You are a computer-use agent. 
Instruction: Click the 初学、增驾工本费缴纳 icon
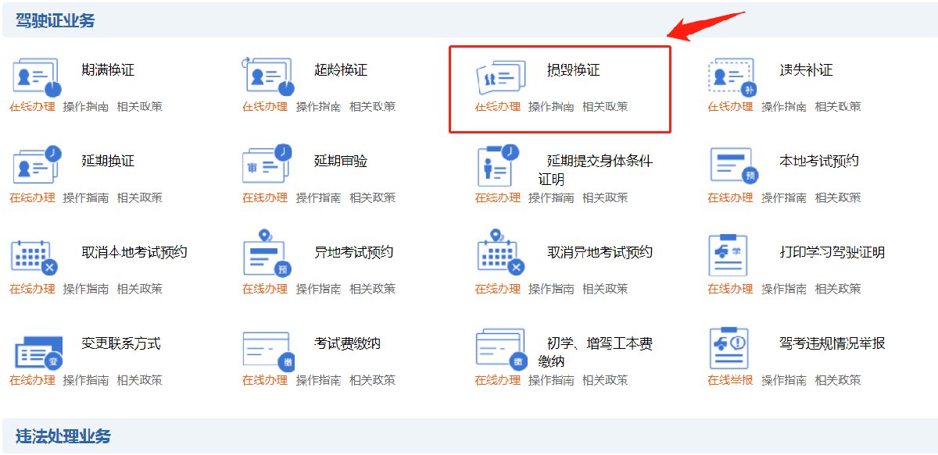[x=501, y=350]
